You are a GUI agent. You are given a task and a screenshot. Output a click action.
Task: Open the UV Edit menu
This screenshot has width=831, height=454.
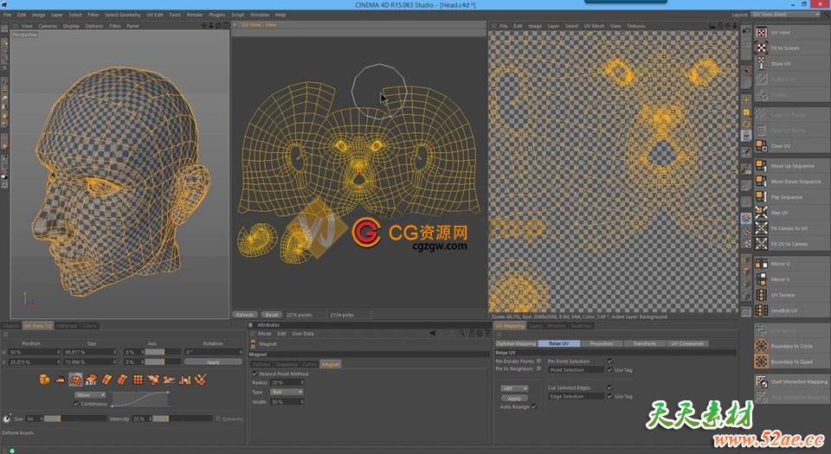click(x=155, y=15)
